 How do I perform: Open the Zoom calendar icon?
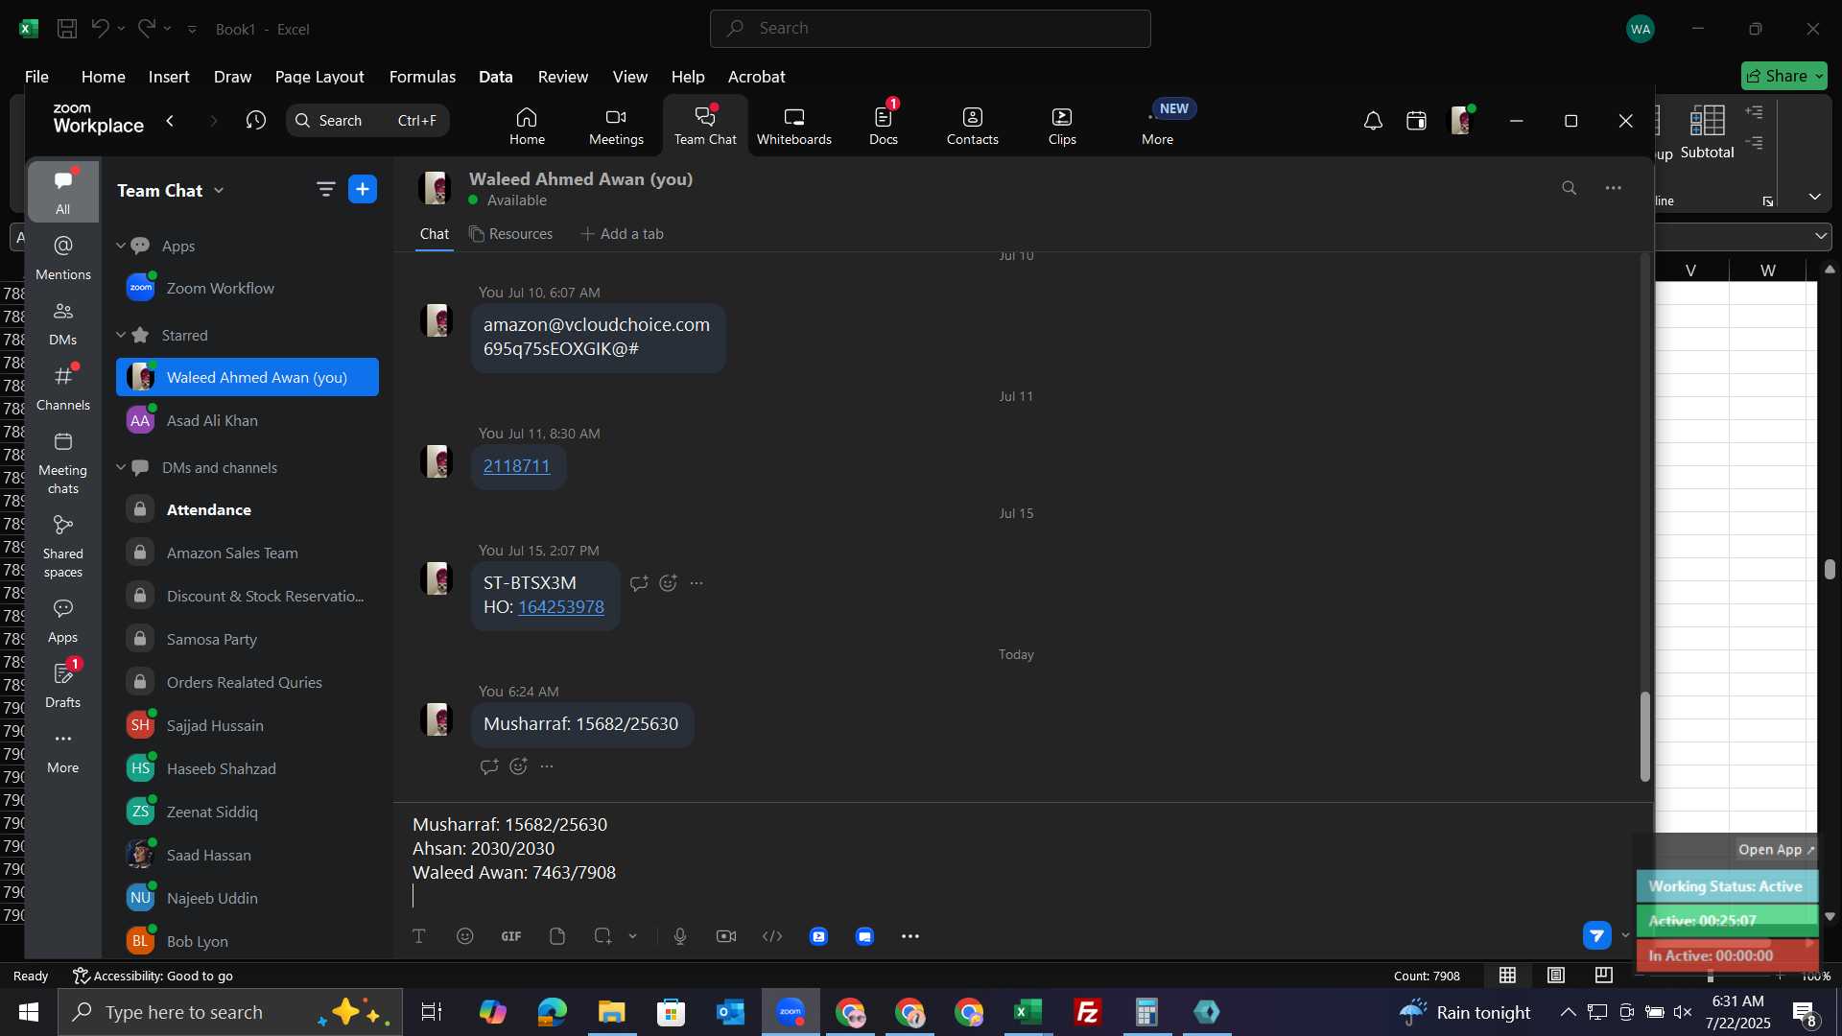1416,121
